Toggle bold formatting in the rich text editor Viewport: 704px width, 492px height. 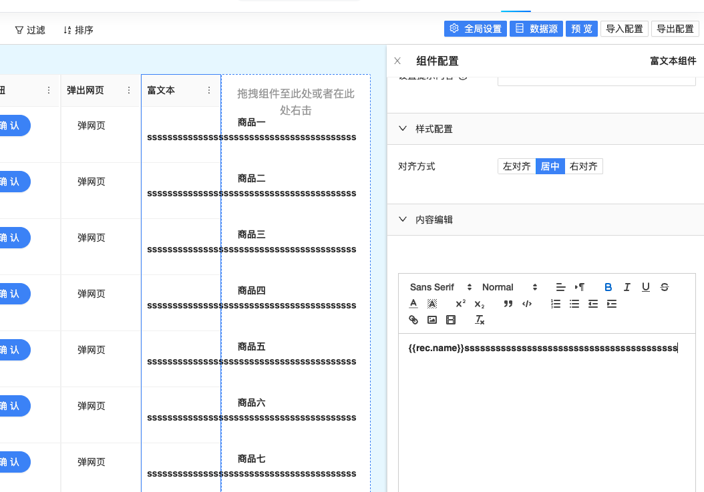(608, 287)
